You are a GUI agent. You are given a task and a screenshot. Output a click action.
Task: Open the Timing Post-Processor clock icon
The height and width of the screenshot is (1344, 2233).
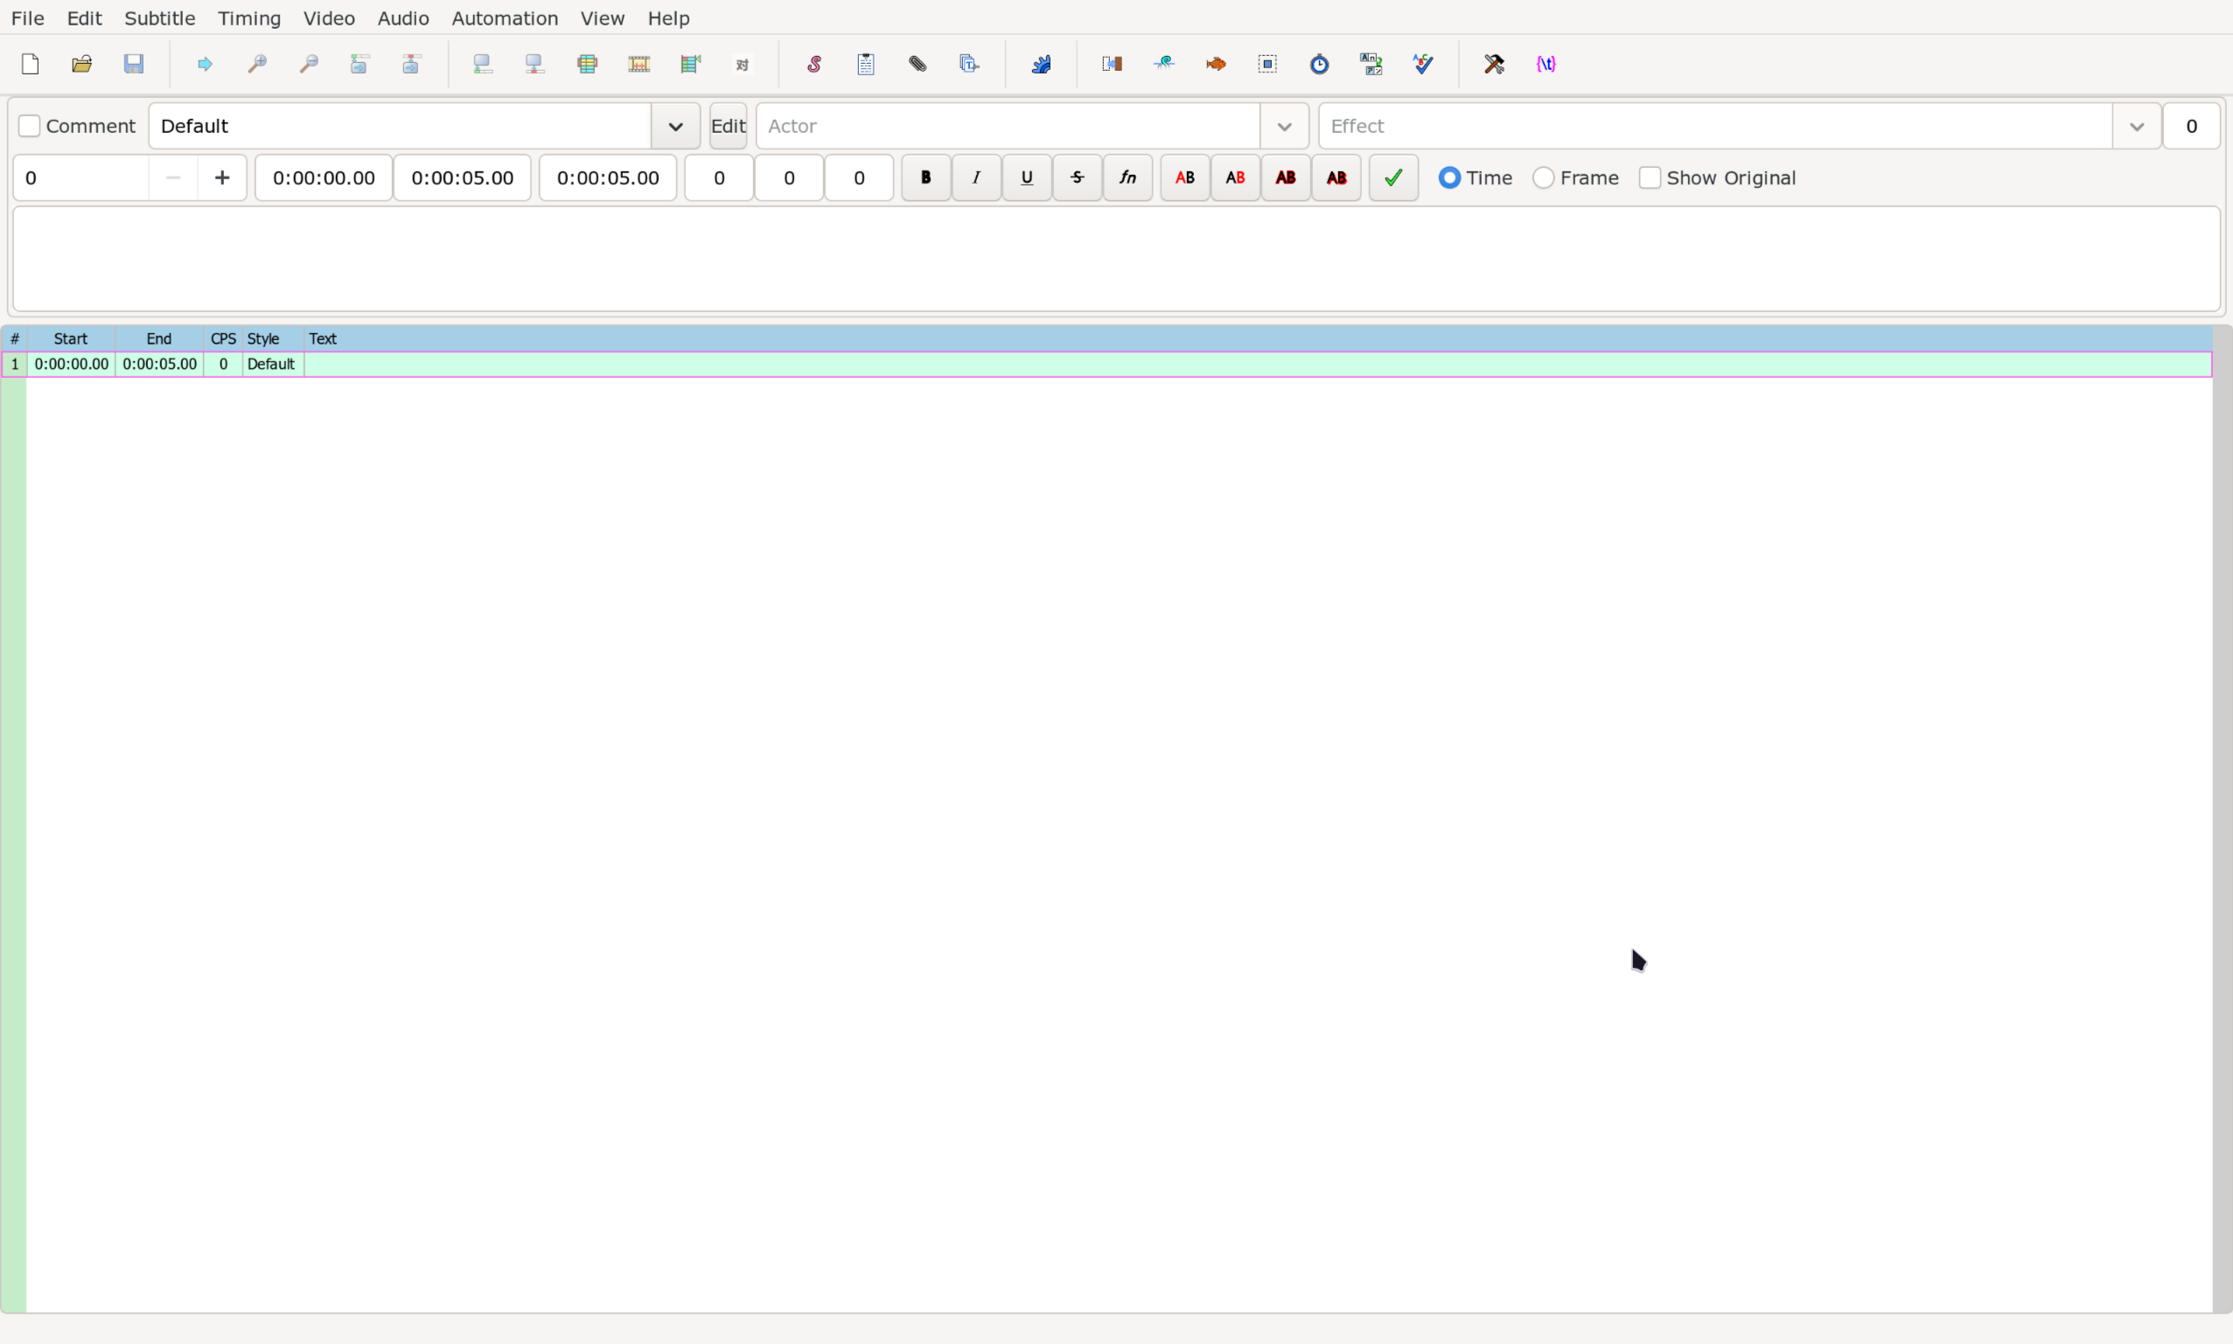(x=1319, y=63)
